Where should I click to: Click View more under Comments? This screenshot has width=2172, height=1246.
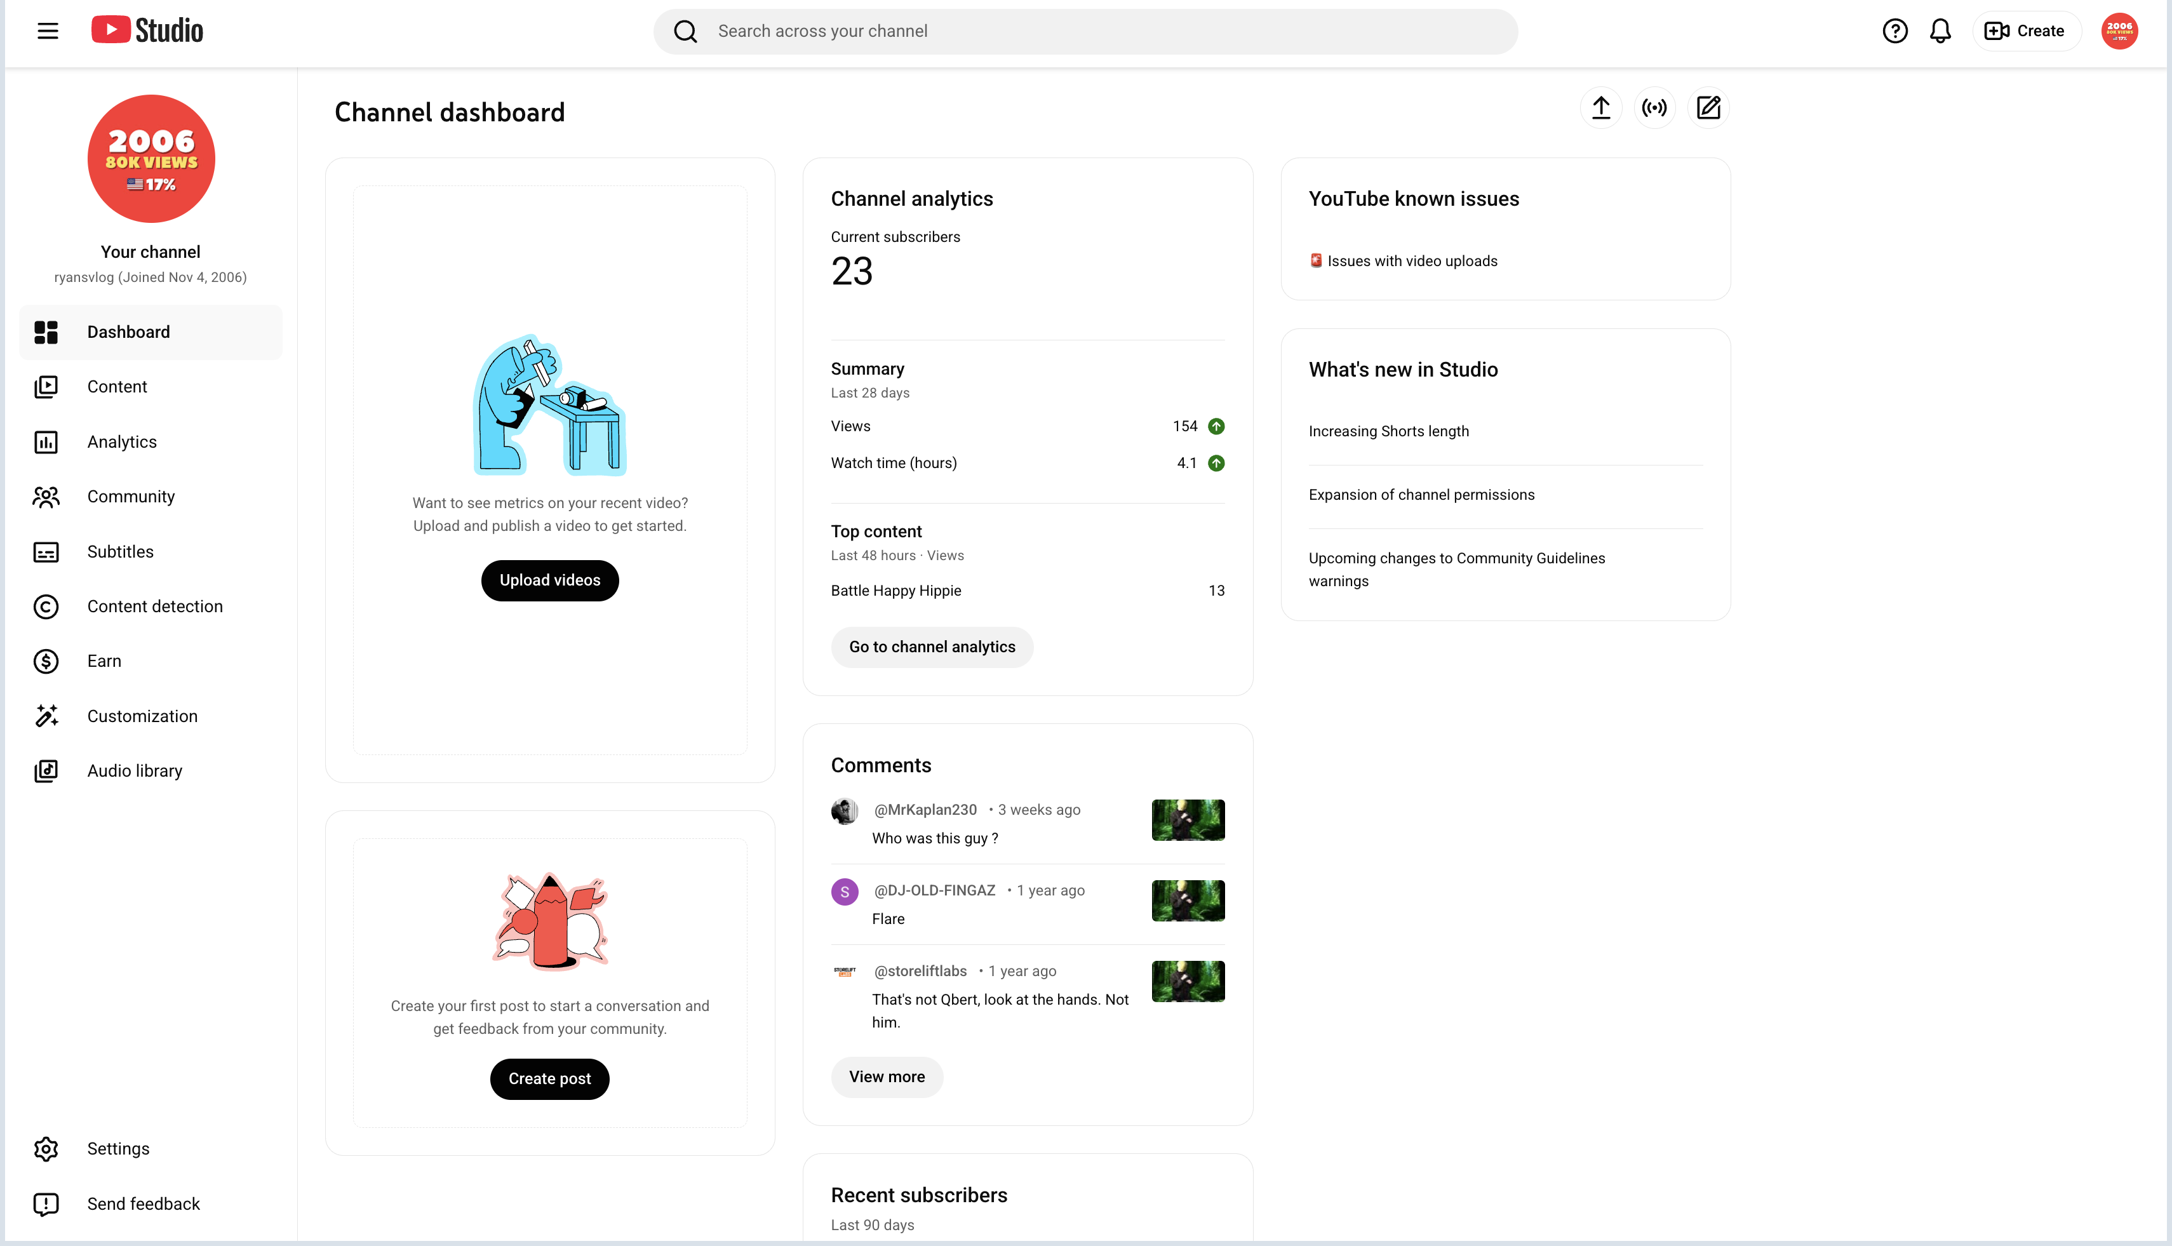[887, 1076]
